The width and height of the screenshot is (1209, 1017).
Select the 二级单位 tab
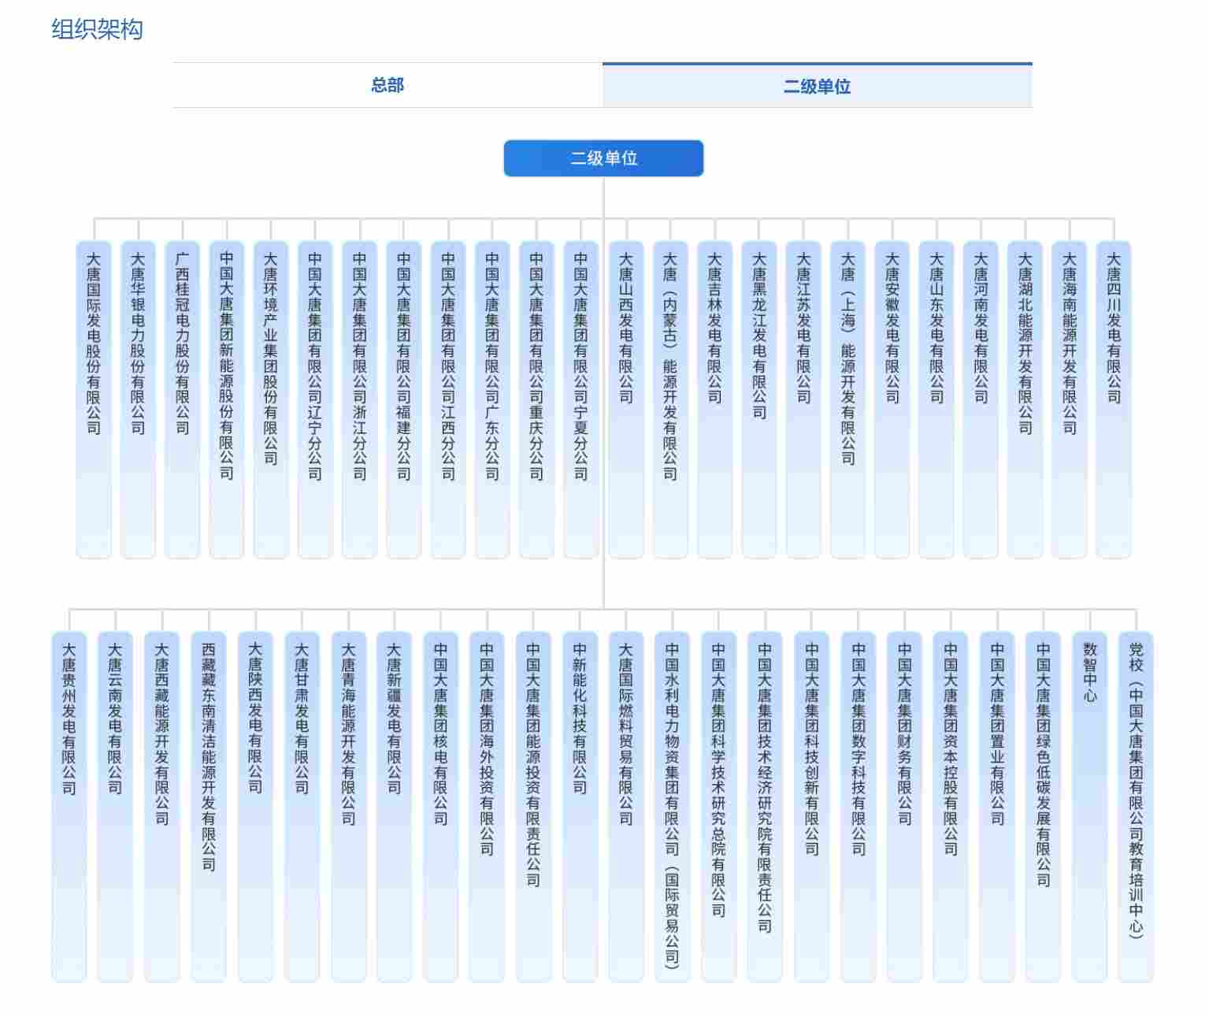817,86
